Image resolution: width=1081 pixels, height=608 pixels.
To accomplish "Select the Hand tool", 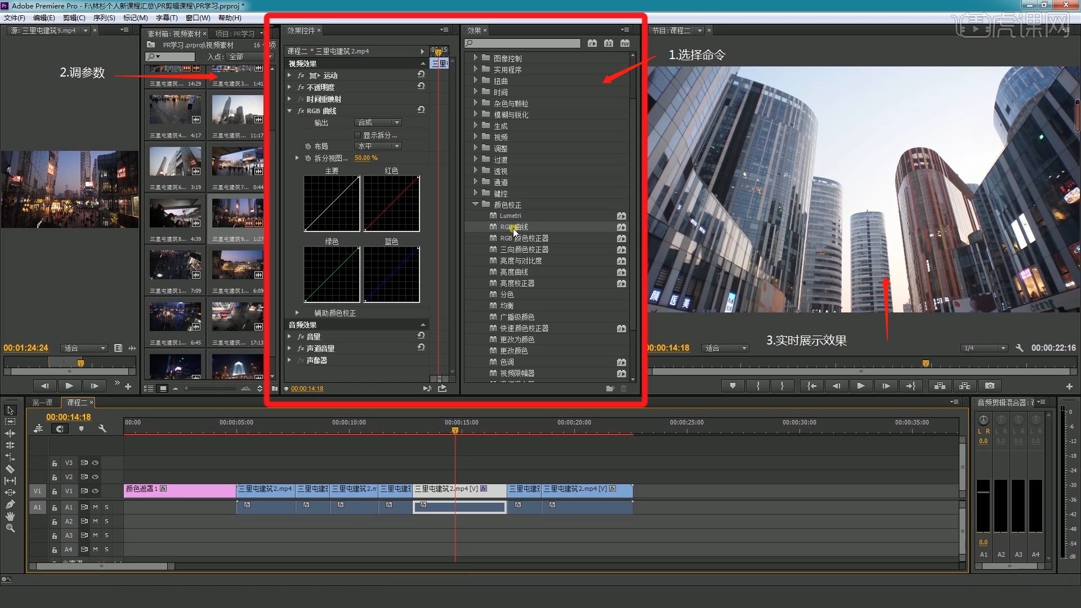I will coord(10,516).
